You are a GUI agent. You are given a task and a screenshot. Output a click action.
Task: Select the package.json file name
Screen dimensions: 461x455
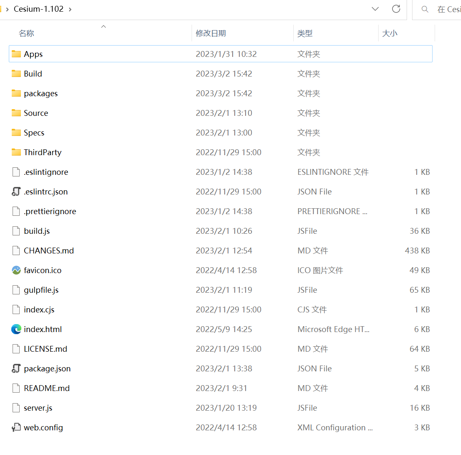[47, 368]
